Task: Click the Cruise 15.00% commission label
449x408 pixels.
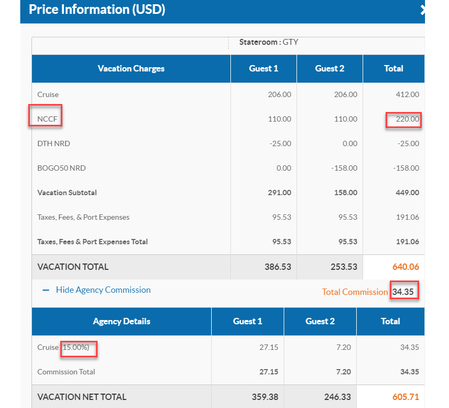Action: 67,347
